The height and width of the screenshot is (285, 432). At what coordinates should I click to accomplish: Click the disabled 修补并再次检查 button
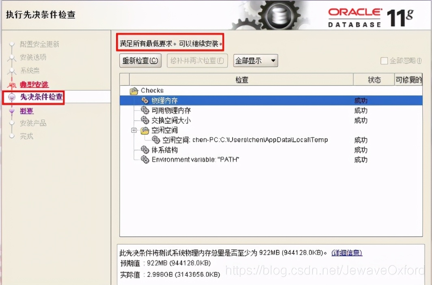(x=197, y=60)
